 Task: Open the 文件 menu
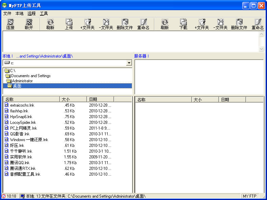(x=7, y=14)
